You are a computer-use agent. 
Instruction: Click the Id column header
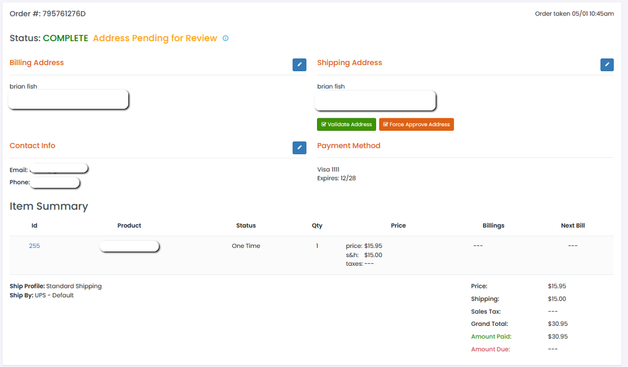click(34, 226)
